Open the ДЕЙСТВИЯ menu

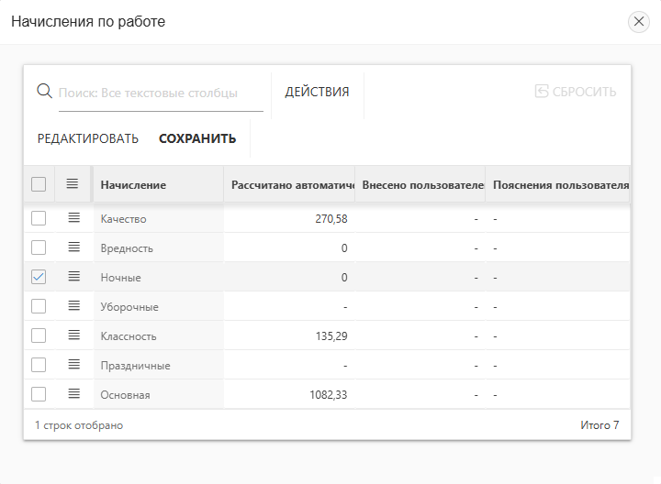coord(317,92)
